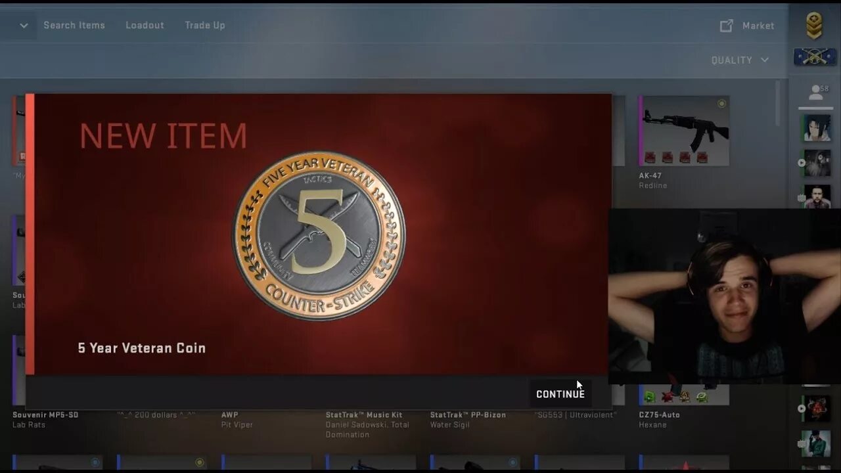Click CONTINUE to dismiss the new item
Image resolution: width=841 pixels, height=473 pixels.
pos(560,394)
